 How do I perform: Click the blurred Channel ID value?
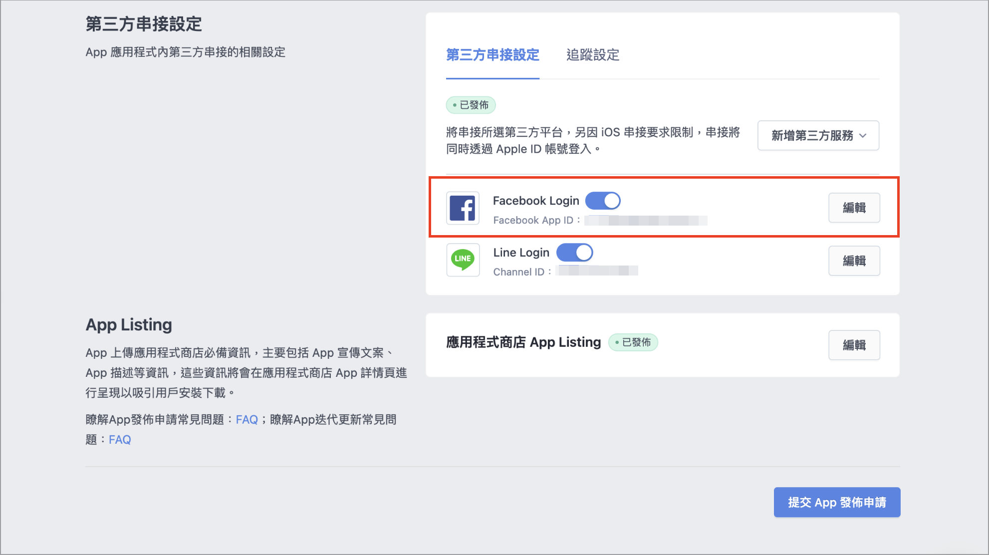pos(597,271)
